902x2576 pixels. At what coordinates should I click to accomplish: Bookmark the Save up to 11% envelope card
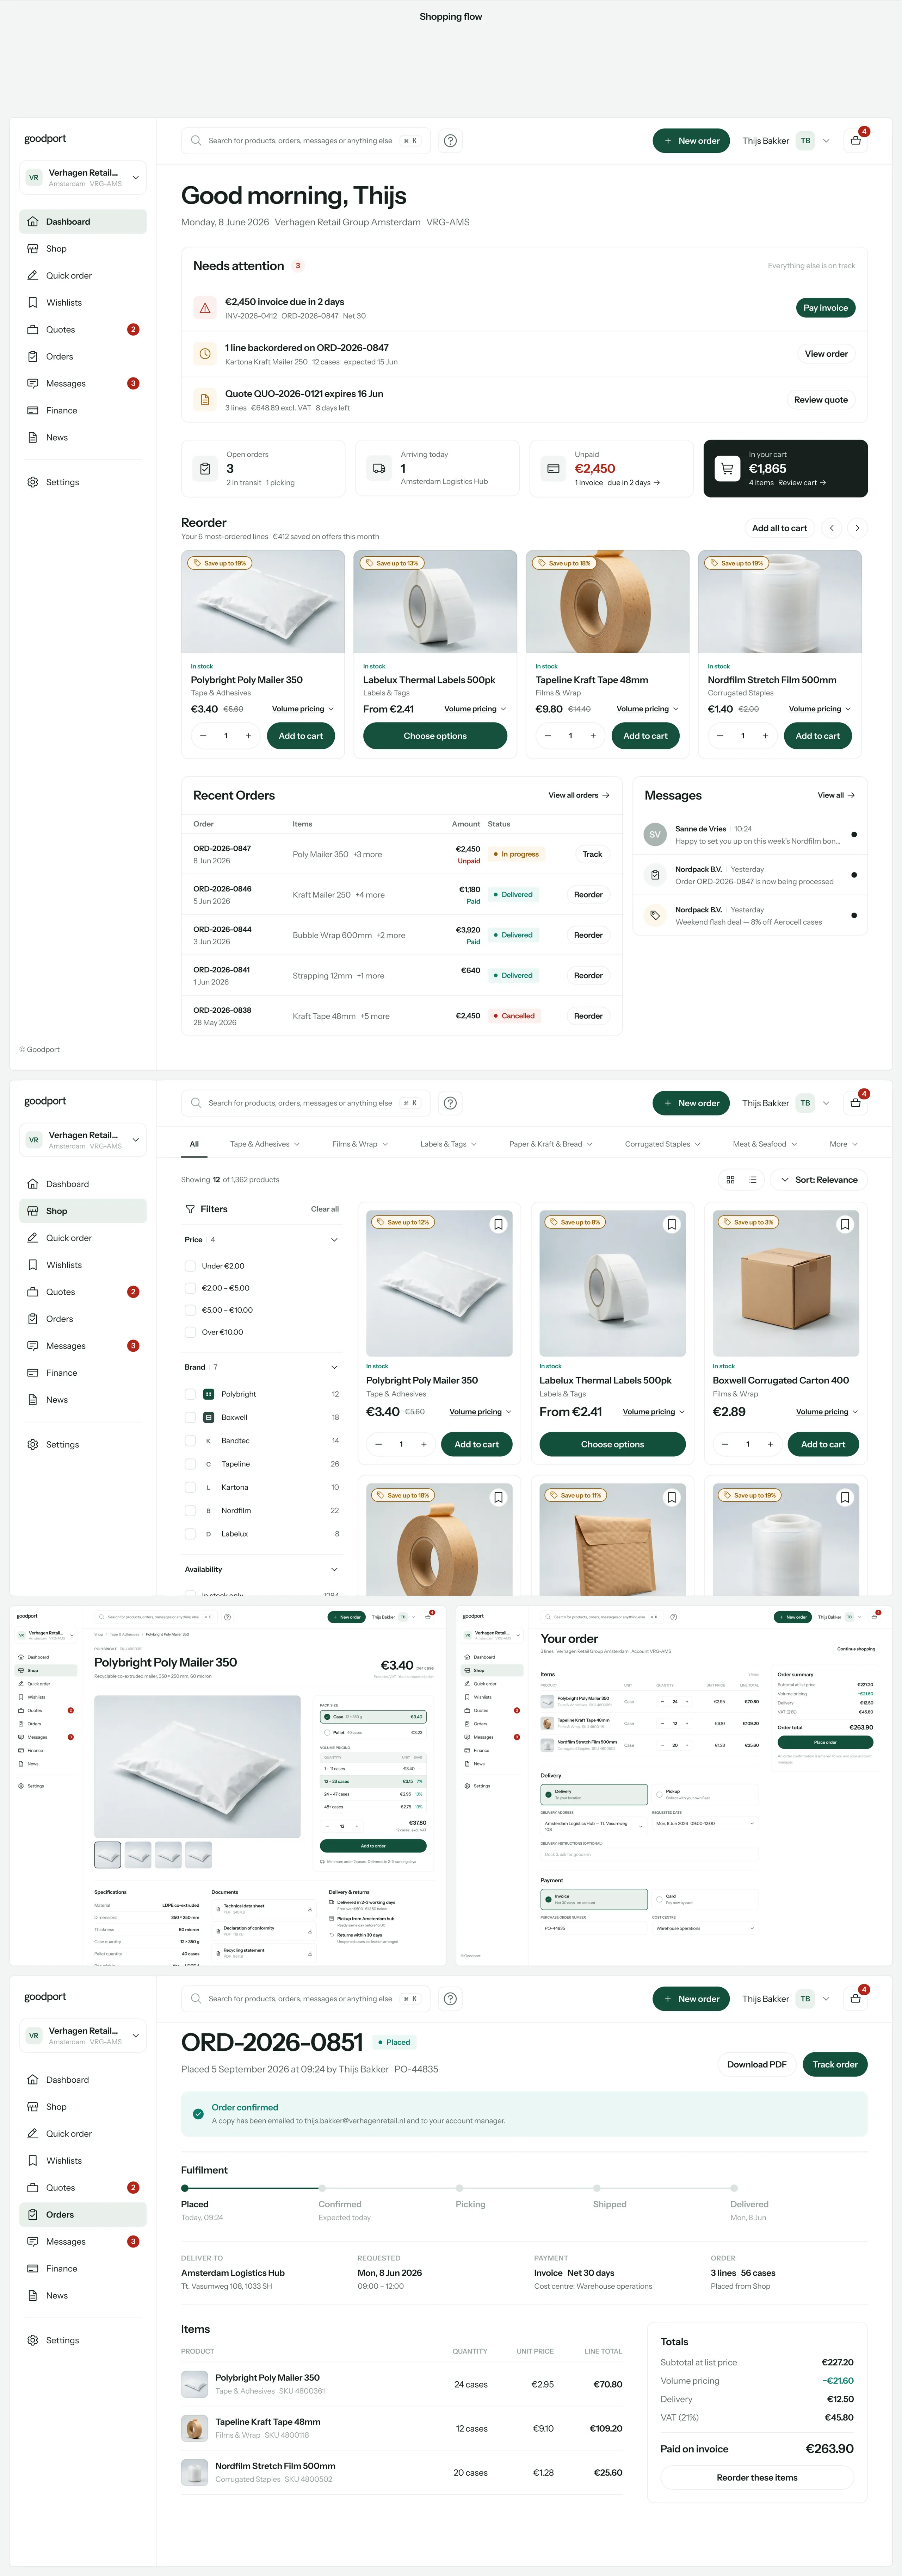(x=672, y=1497)
